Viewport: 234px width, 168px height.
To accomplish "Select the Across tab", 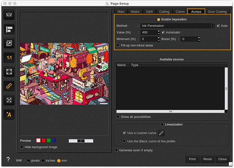I will (196, 12).
